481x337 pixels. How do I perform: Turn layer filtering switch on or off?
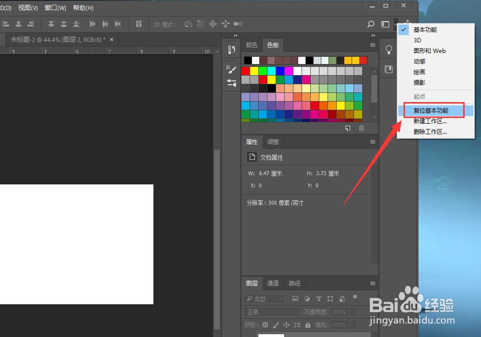point(355,298)
